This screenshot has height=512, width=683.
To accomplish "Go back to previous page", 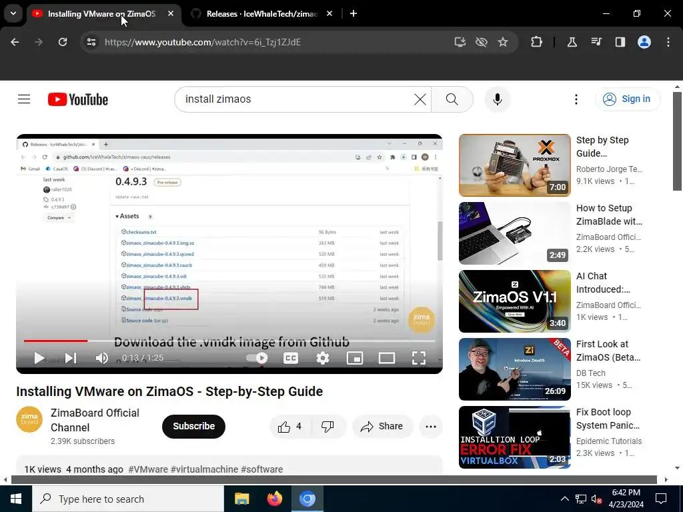I will [x=15, y=42].
